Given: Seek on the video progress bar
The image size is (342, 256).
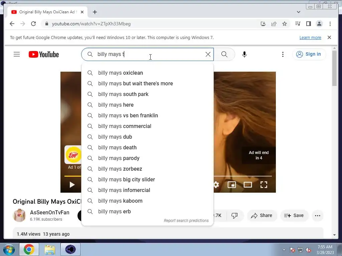Looking at the screenshot, I should coord(242,176).
